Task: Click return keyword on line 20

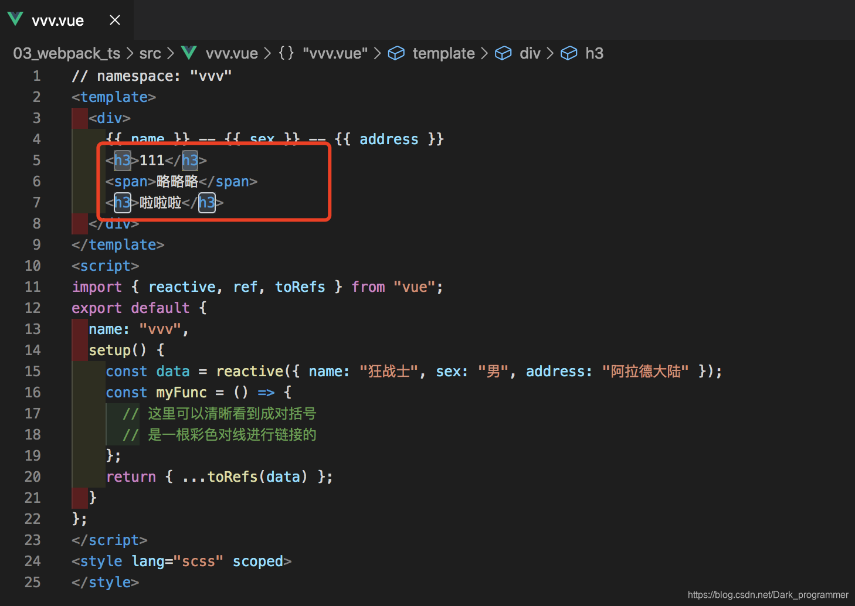Action: coord(131,477)
